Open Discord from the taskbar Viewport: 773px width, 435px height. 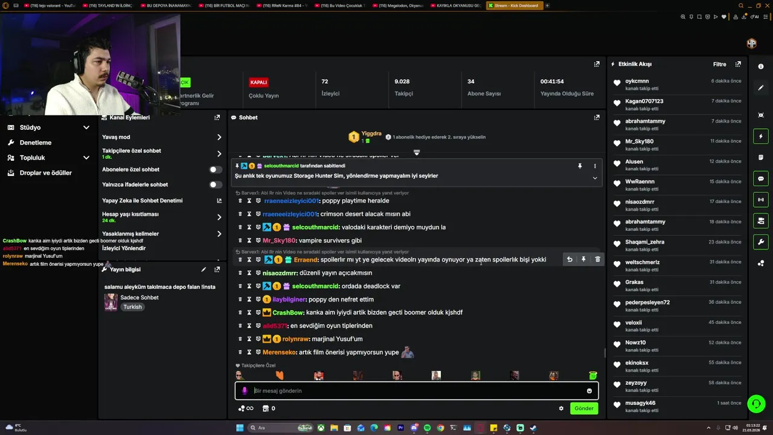(x=414, y=428)
